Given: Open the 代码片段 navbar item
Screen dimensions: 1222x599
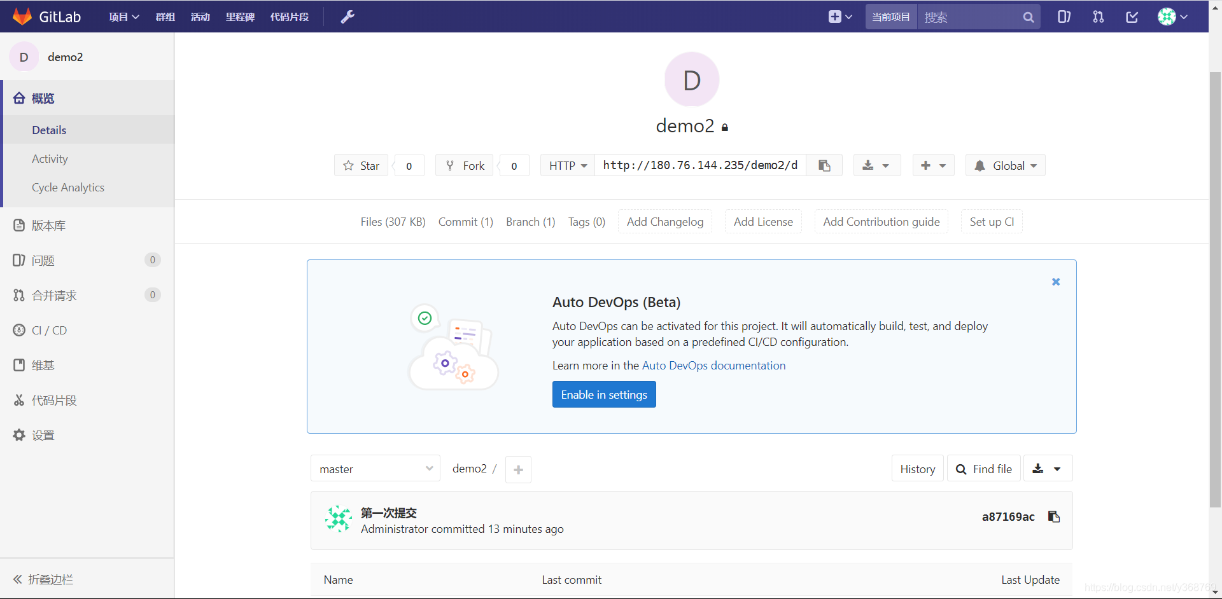Looking at the screenshot, I should 290,17.
